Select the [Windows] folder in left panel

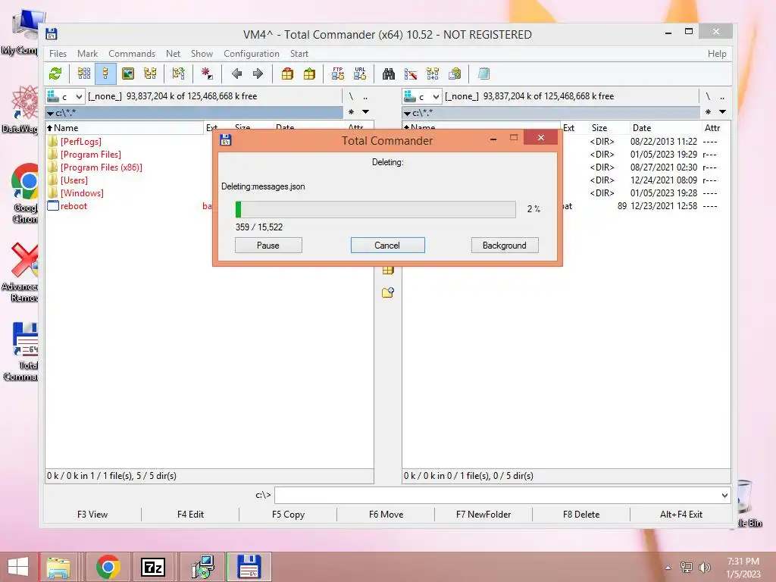82,193
